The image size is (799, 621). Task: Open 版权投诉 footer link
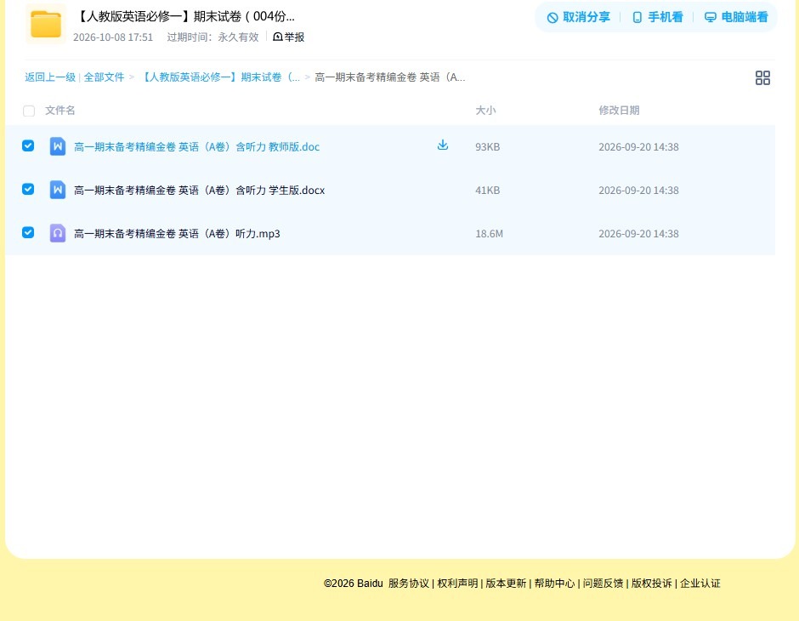click(652, 584)
